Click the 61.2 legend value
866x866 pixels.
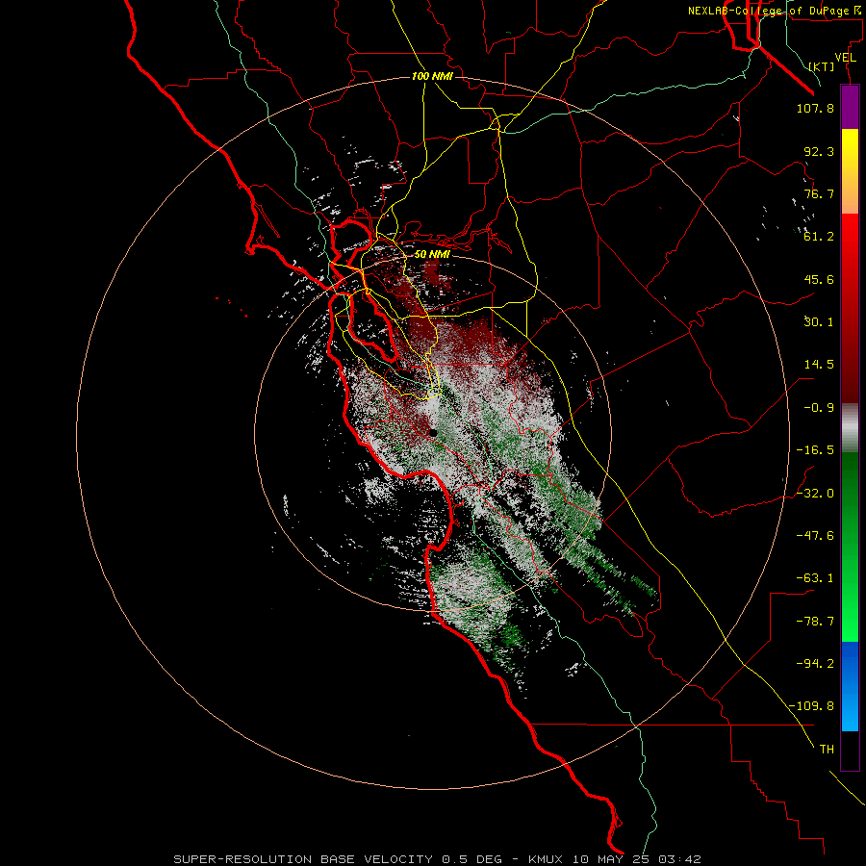pos(819,237)
